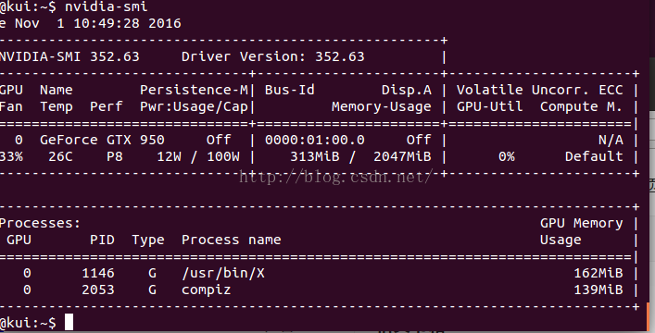Viewport: 655px width, 333px height.
Task: Click the Nov 1 10:49:28 2016 timestamp
Action: tap(98, 23)
